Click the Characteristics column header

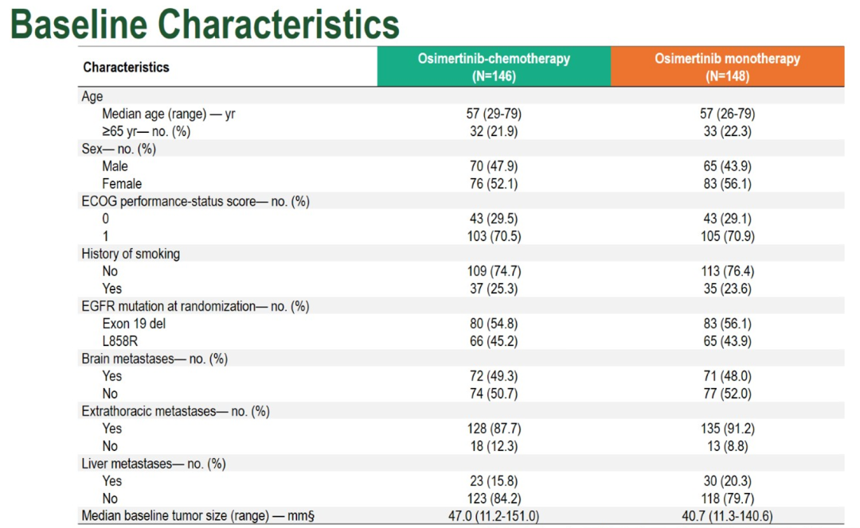(126, 68)
